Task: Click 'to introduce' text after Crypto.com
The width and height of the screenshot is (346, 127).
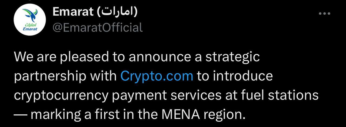Action: coord(235,76)
